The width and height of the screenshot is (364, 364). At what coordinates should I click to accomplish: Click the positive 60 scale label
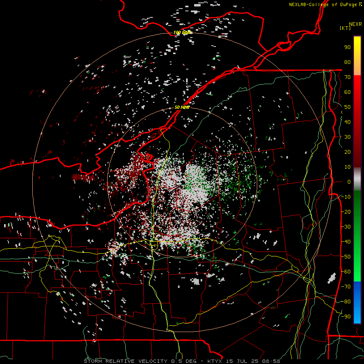click(x=347, y=92)
